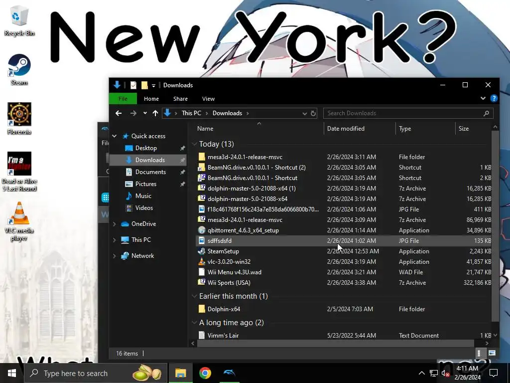Click Downloads in the address breadcrumb
This screenshot has height=383, width=510.
pyautogui.click(x=227, y=113)
